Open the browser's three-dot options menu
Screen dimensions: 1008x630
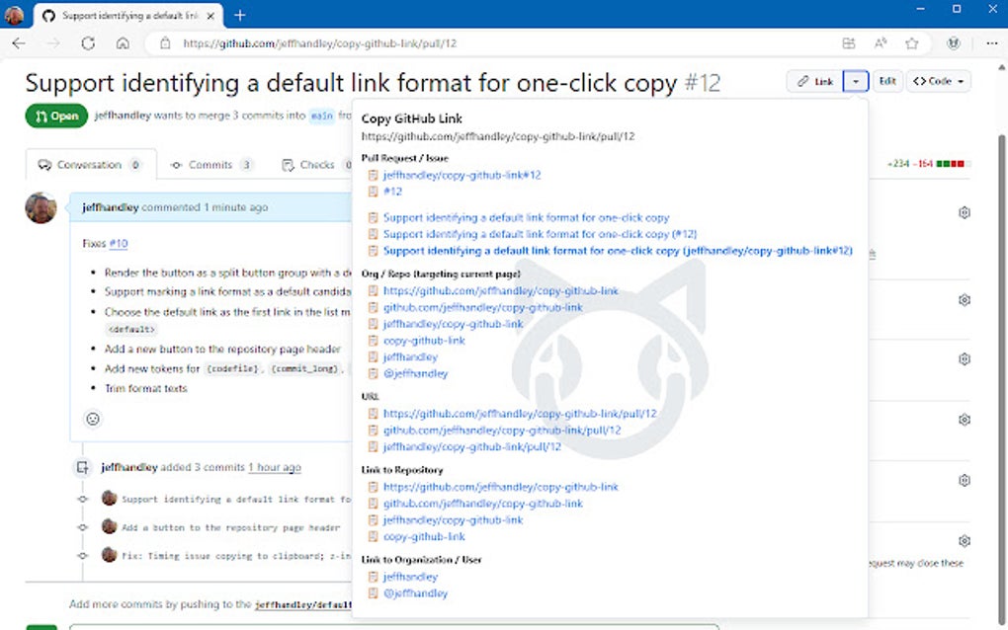tap(991, 43)
